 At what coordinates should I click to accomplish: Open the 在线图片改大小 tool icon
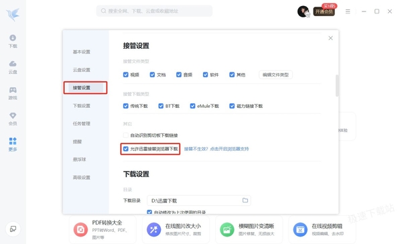(154, 229)
